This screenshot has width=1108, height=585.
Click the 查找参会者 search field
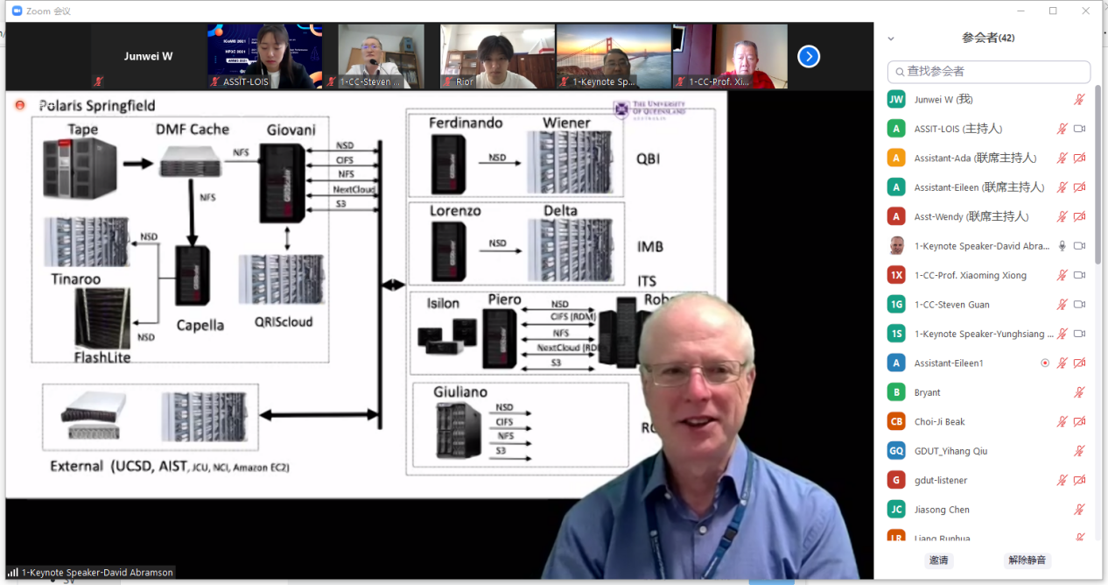pyautogui.click(x=989, y=72)
